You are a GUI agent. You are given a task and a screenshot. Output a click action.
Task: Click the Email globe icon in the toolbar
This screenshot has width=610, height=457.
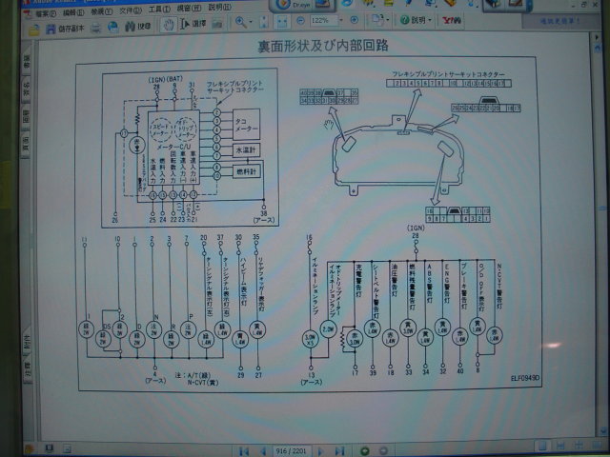113,28
